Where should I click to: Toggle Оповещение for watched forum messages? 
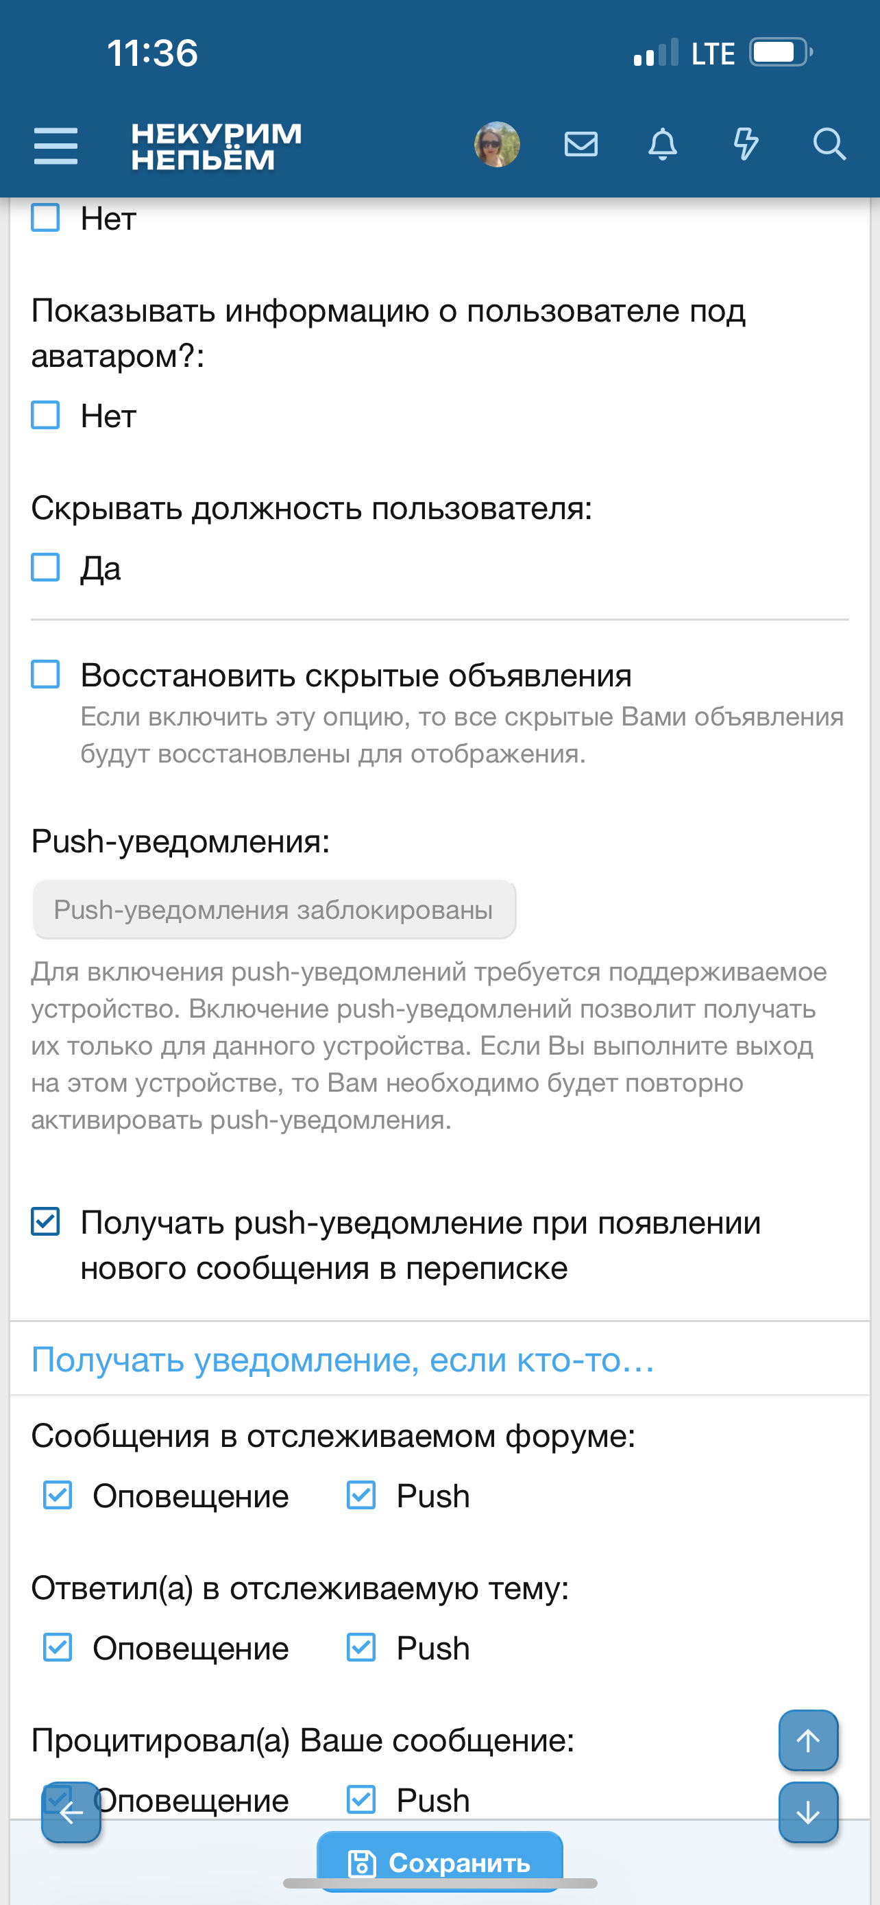coord(58,1496)
